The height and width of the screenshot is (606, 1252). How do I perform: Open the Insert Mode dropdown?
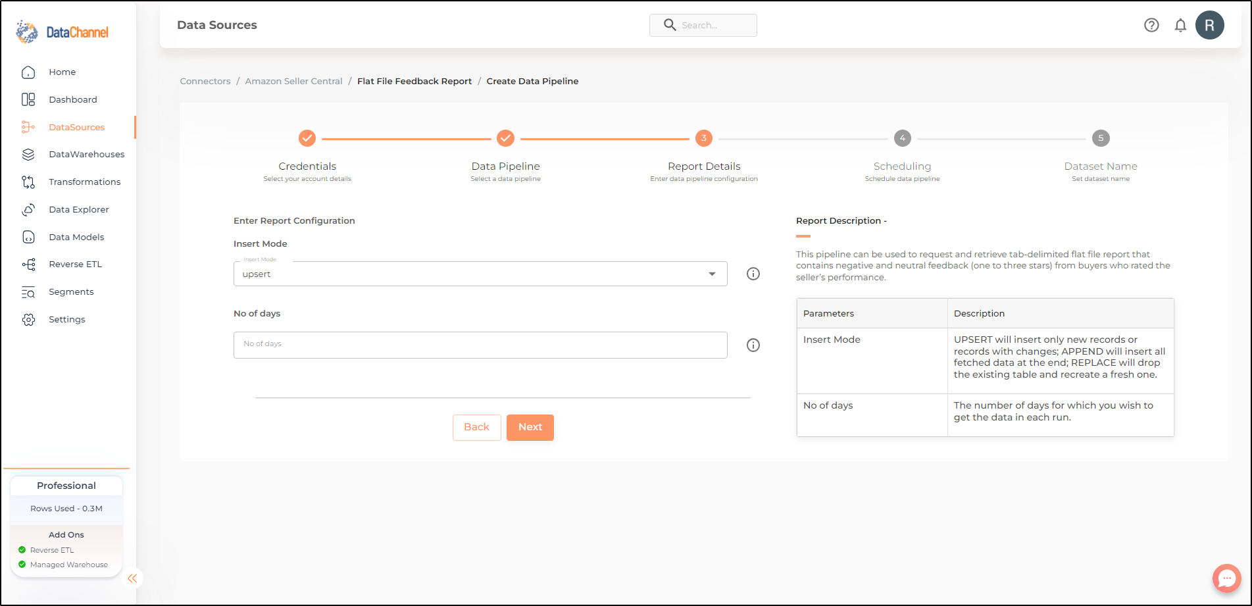click(x=480, y=274)
